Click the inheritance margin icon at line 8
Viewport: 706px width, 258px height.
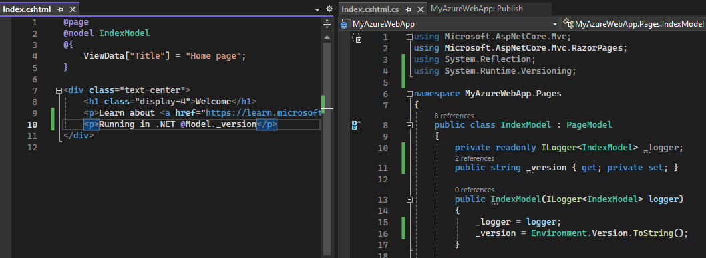tap(356, 125)
